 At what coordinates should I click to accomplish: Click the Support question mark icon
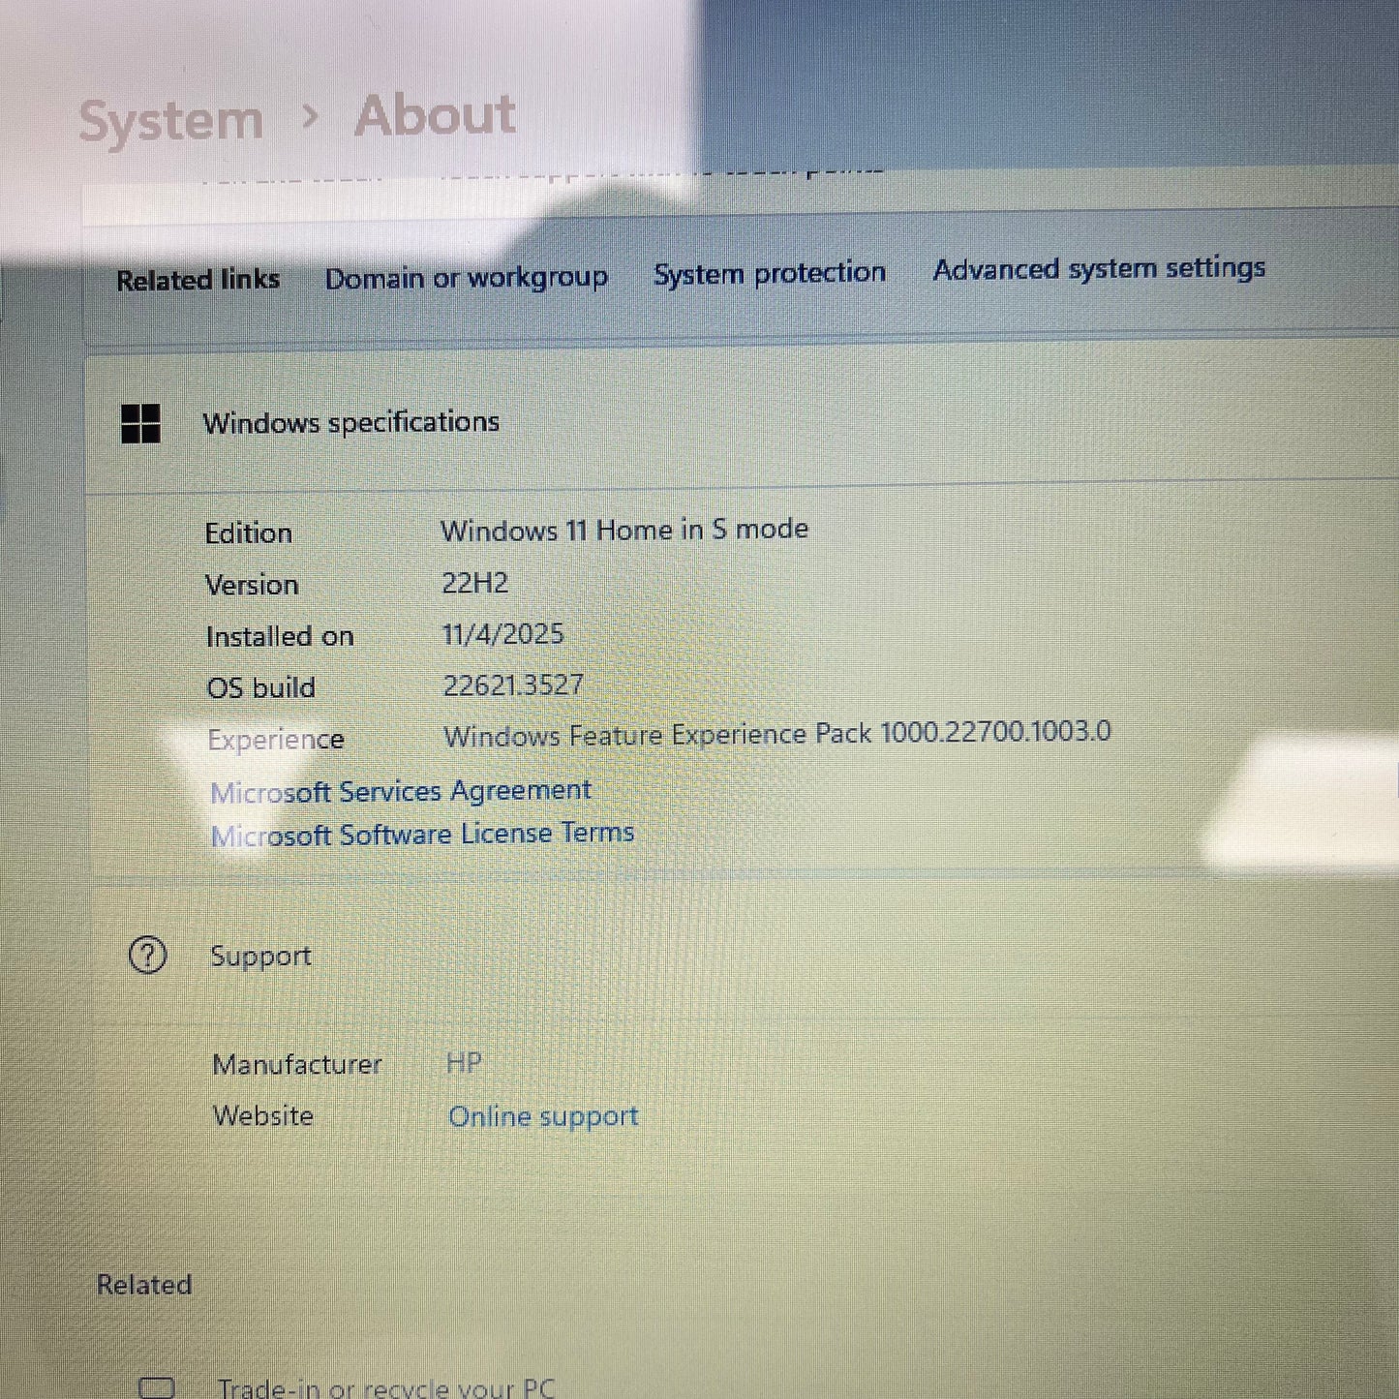pyautogui.click(x=147, y=956)
